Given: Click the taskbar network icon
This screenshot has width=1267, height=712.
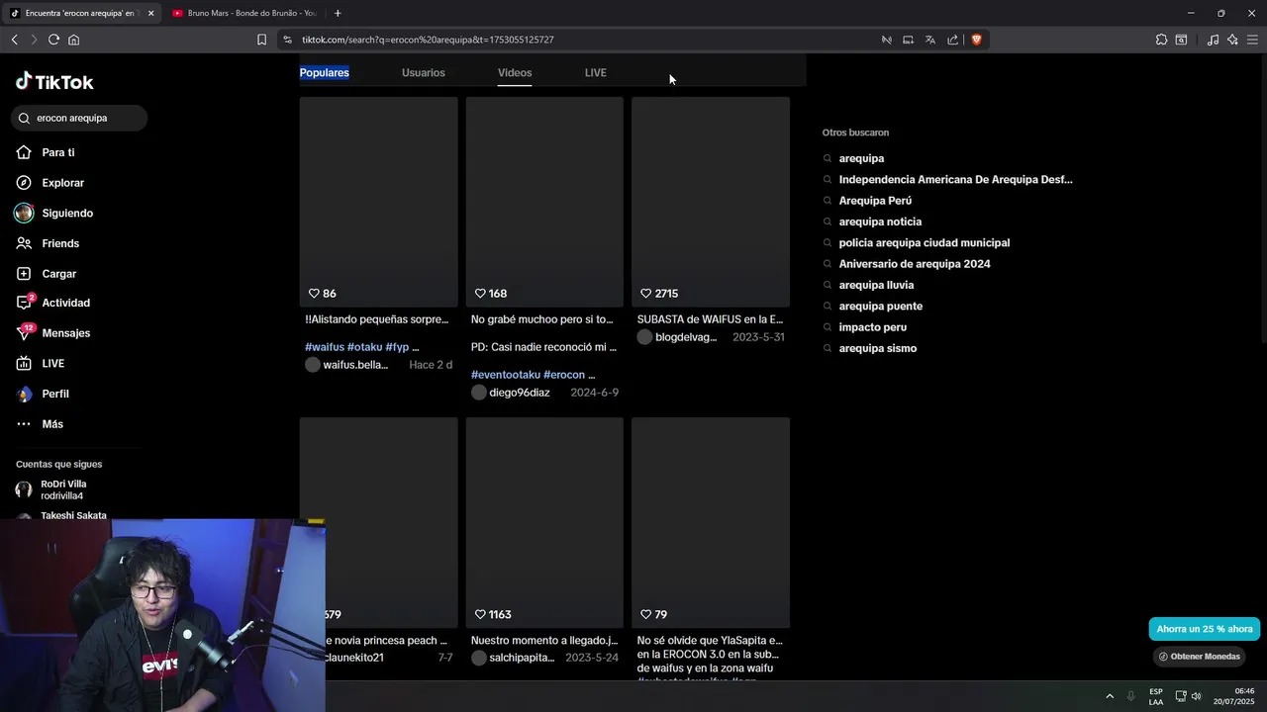Looking at the screenshot, I should coord(1181,696).
